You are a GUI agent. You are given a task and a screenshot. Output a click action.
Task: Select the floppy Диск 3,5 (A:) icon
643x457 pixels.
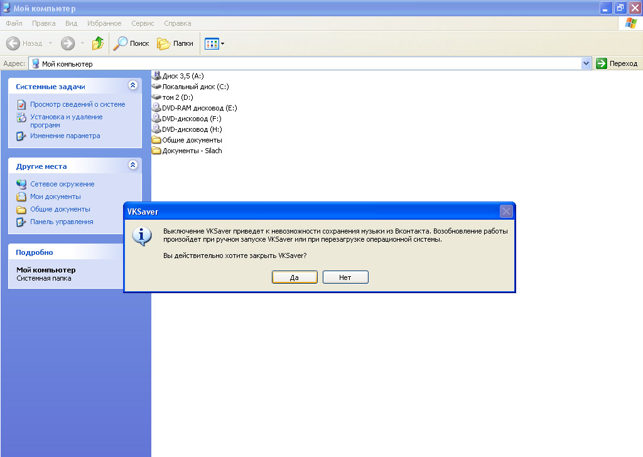pyautogui.click(x=156, y=75)
